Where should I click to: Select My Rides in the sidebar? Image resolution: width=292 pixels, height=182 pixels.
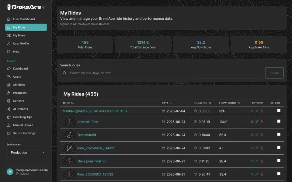[x=26, y=27]
